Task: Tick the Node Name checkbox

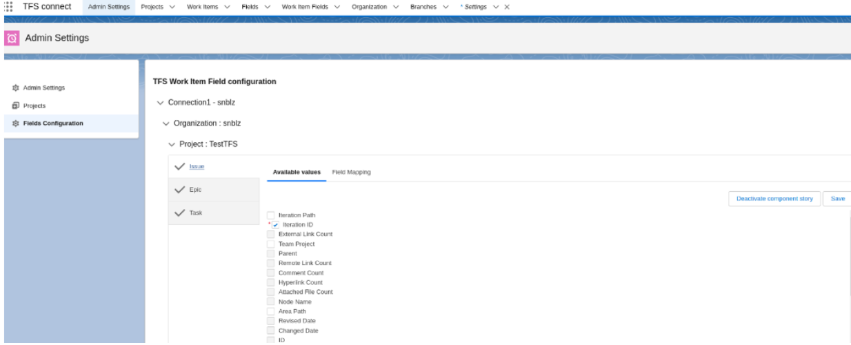Action: click(270, 302)
